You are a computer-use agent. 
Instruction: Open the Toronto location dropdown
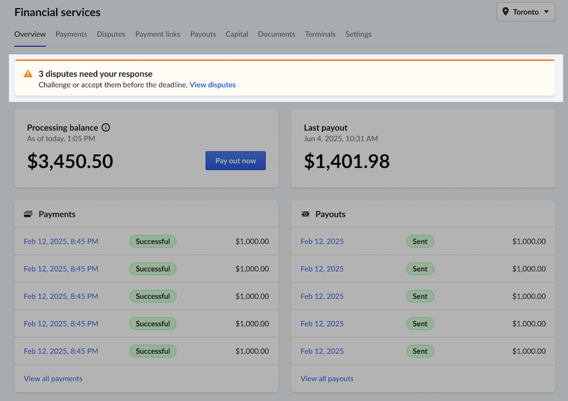click(x=526, y=12)
